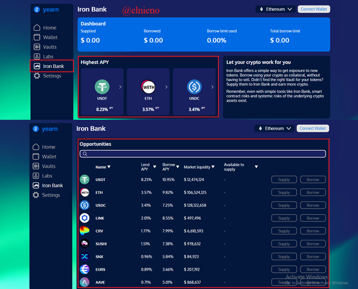Click the WETH icon in Highest APY
The image size is (358, 289).
(148, 87)
